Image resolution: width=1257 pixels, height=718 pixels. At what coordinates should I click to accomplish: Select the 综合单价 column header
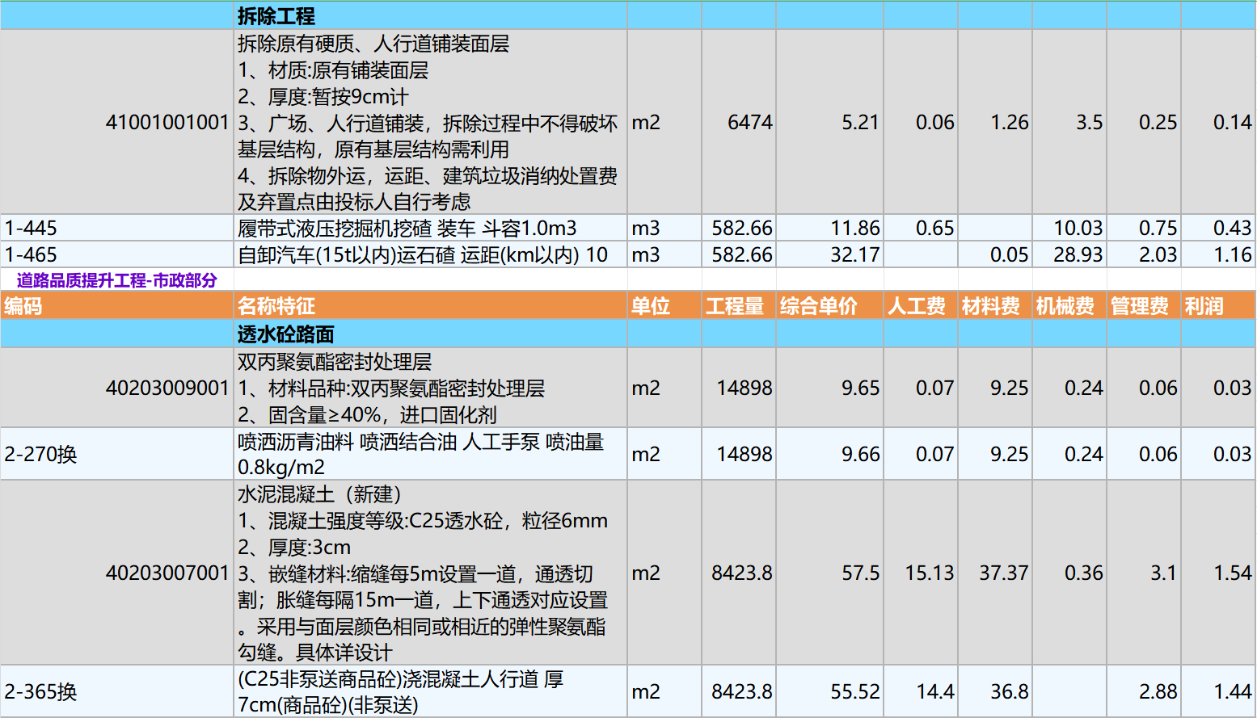coord(829,306)
